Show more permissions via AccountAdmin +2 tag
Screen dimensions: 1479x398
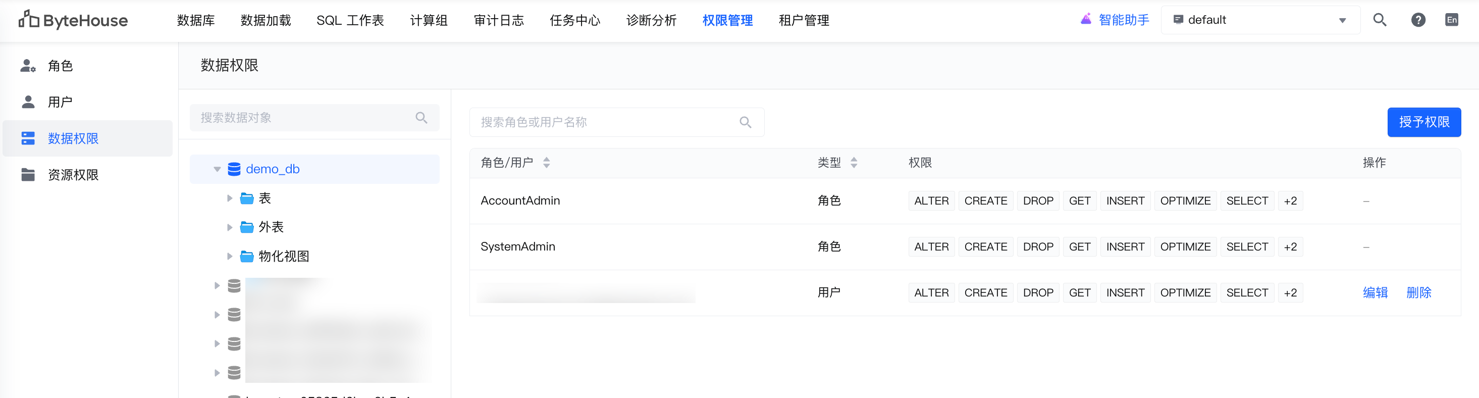1290,201
